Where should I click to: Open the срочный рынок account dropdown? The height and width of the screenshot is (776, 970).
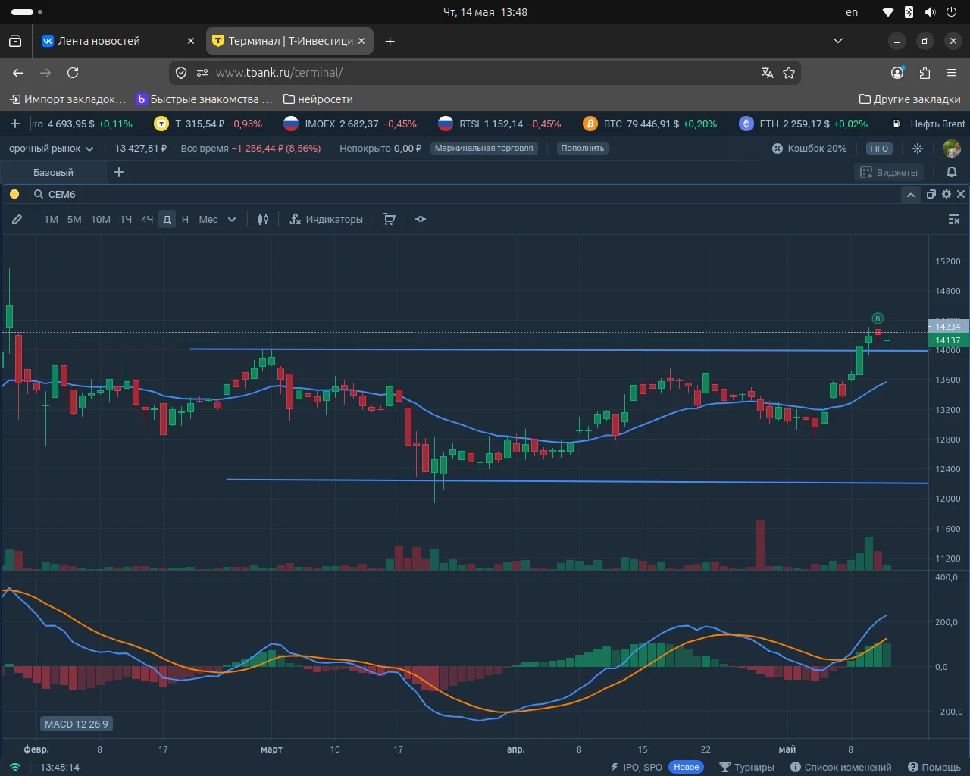[x=51, y=149]
